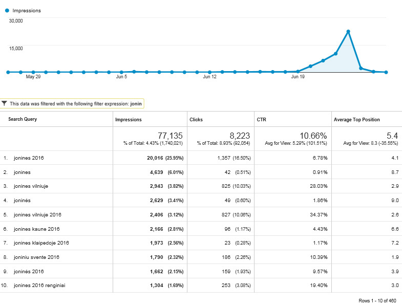Click CTR cell 28.03%
The height and width of the screenshot is (307, 402).
[x=319, y=186]
